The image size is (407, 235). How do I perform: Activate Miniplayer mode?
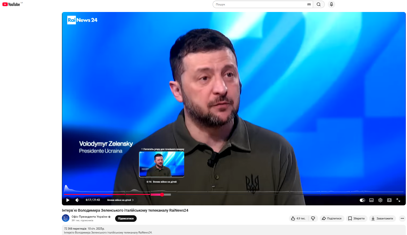(389, 200)
